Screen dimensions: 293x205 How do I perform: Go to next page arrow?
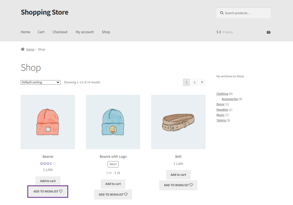[x=202, y=82]
